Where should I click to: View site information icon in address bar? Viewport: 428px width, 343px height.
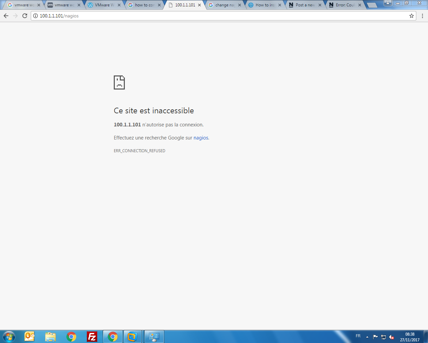[x=35, y=16]
